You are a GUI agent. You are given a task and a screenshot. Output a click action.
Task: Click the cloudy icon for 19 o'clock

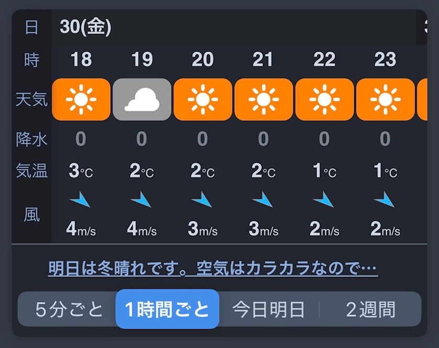pyautogui.click(x=142, y=99)
